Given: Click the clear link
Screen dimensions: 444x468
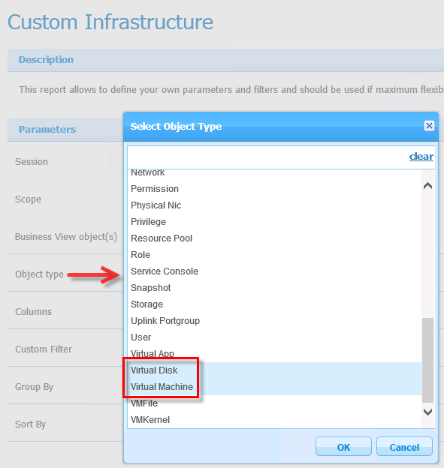Looking at the screenshot, I should click(x=421, y=157).
